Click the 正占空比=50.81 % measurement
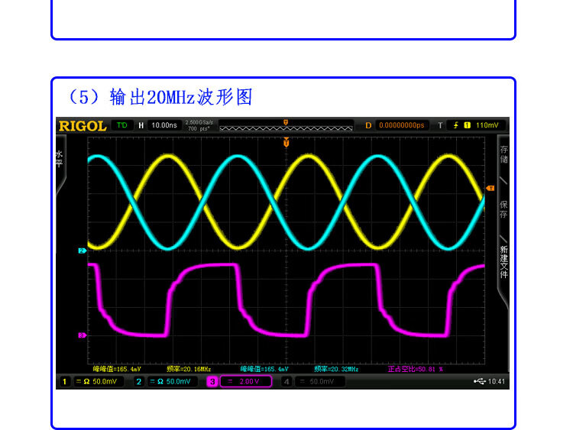 point(416,369)
